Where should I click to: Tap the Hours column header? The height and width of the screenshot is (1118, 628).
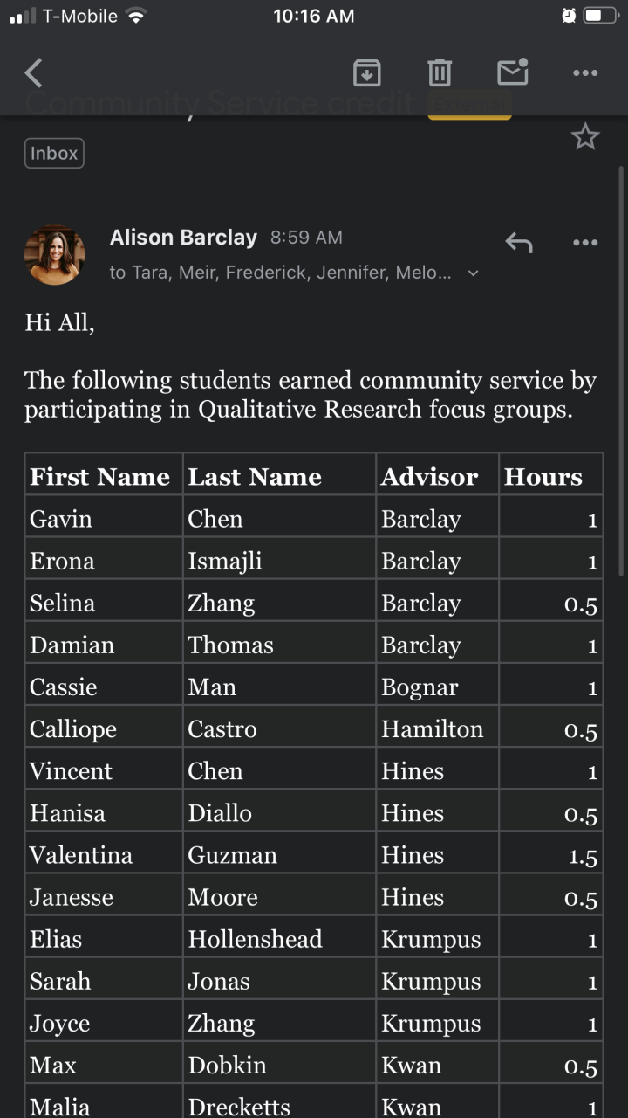543,477
